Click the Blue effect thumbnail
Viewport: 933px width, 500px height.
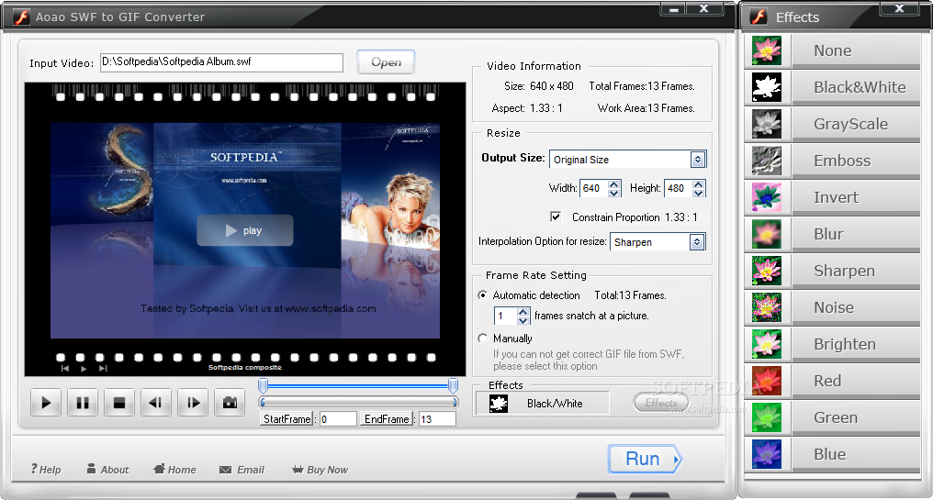click(x=767, y=454)
